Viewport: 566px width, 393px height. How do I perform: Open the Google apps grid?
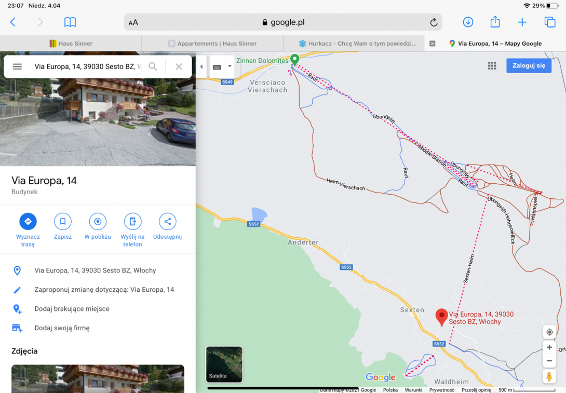pos(492,66)
